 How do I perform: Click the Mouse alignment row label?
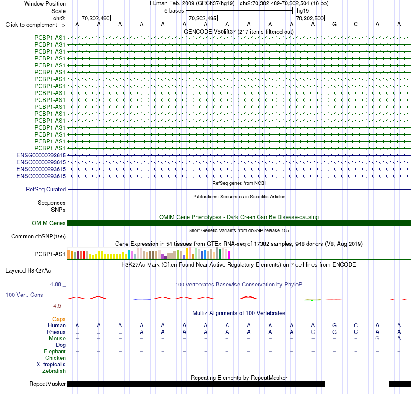point(57,339)
